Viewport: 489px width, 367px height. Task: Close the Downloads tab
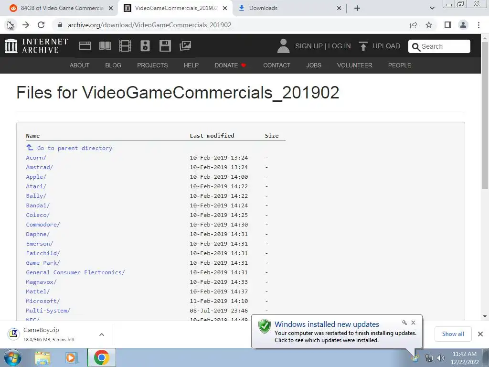point(339,8)
